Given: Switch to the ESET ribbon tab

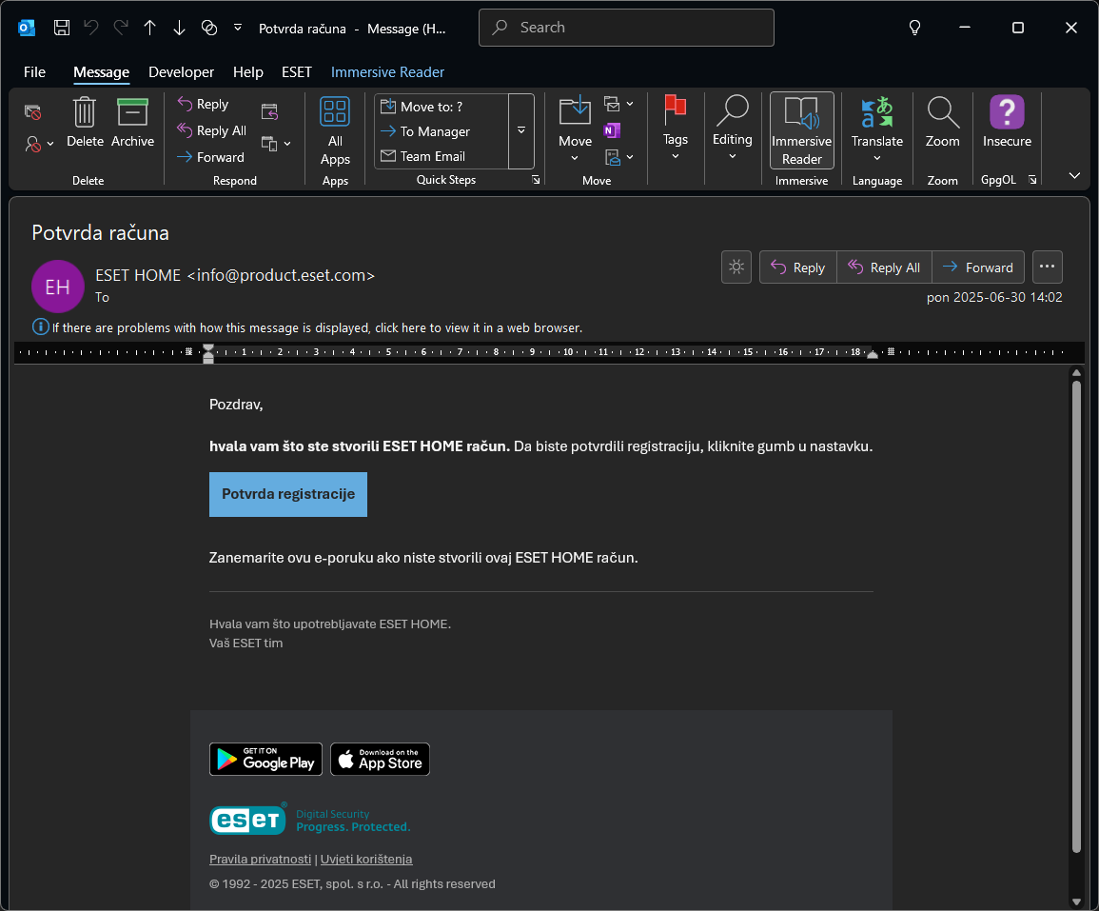Looking at the screenshot, I should [296, 72].
